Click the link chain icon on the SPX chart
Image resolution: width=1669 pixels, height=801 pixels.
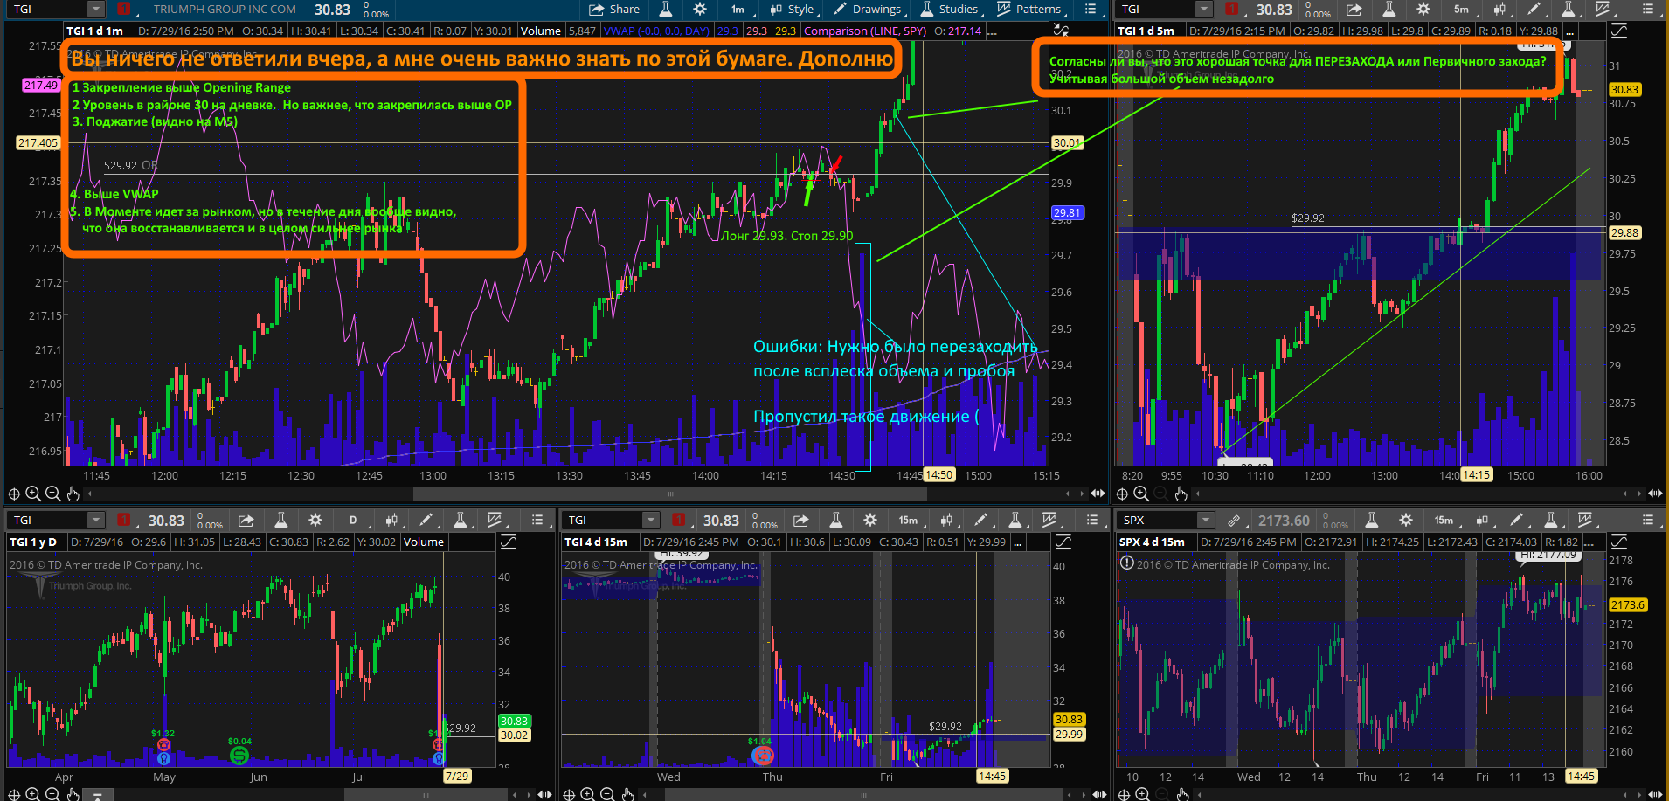pos(1234,520)
